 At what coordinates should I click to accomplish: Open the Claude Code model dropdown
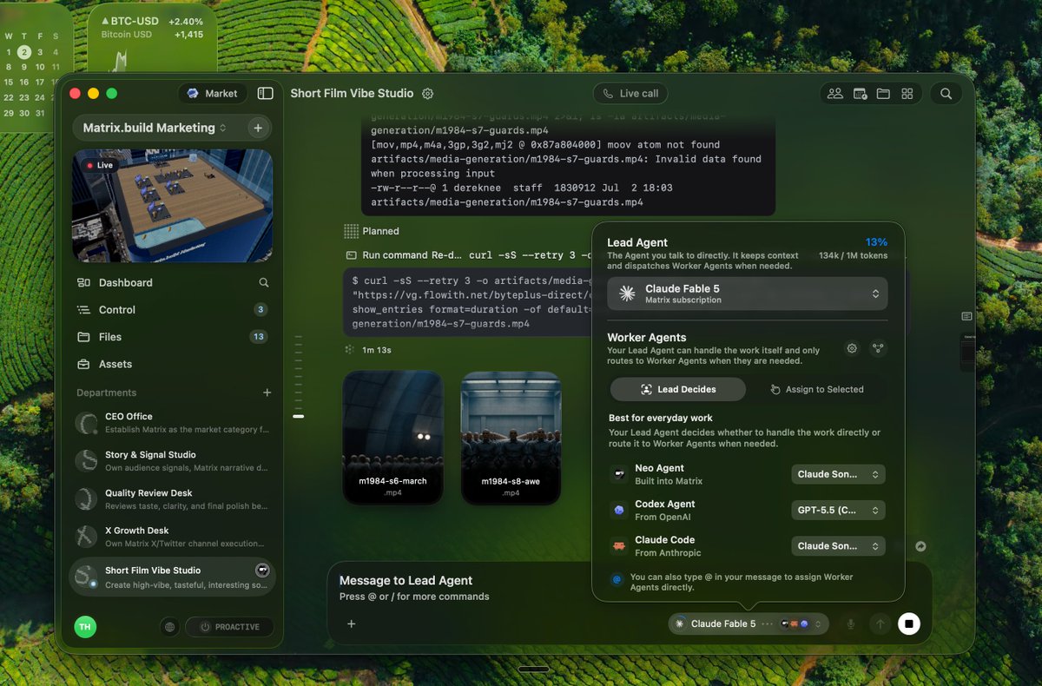(x=838, y=545)
